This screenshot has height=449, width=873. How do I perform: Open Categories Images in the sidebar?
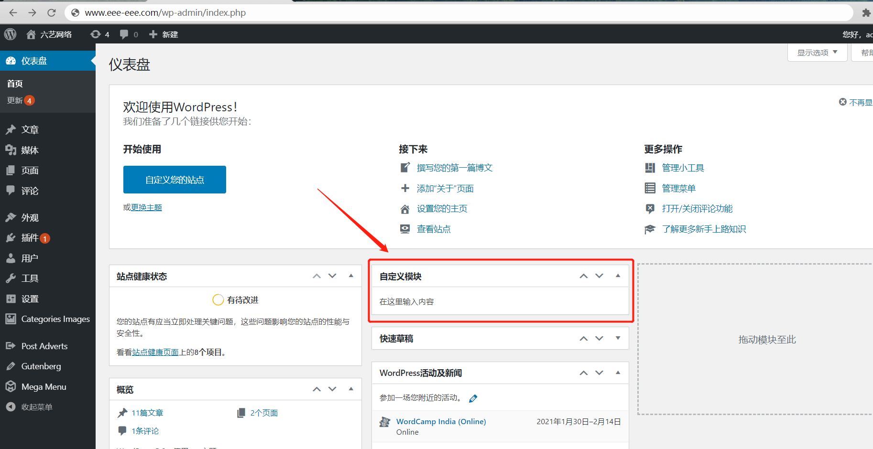(x=55, y=319)
